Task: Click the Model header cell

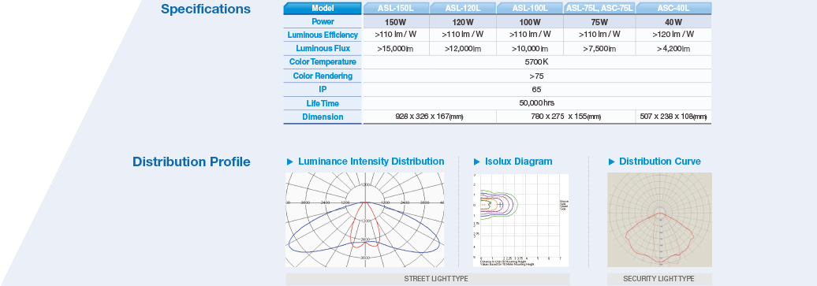Action: click(323, 9)
